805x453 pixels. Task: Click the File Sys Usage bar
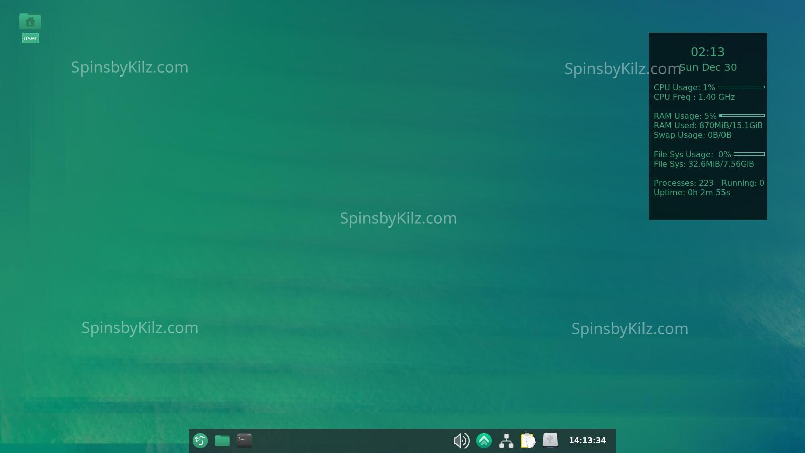[749, 154]
